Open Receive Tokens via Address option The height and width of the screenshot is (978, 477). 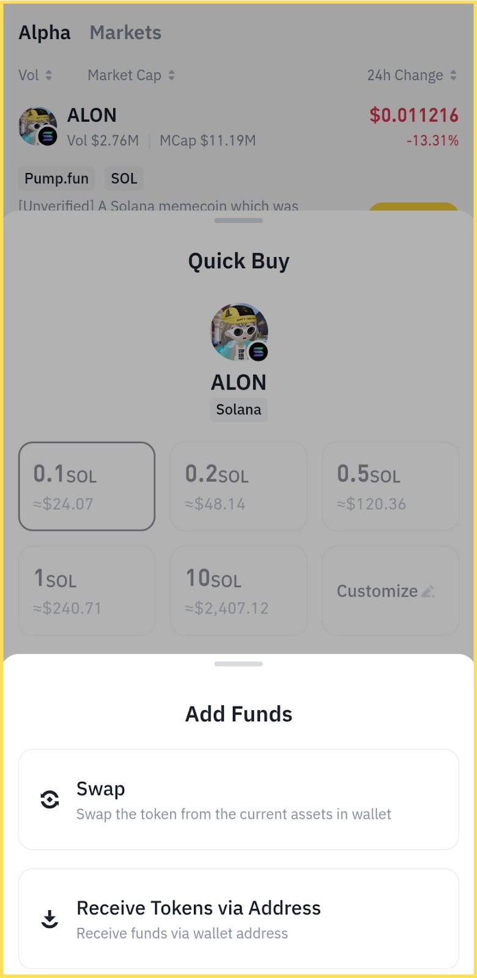239,919
